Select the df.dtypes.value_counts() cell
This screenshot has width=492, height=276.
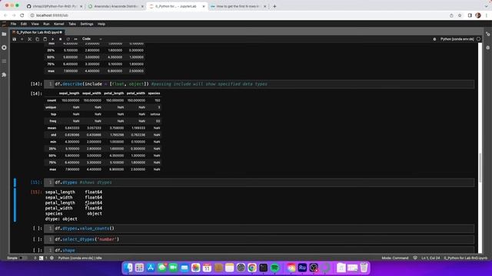(259, 228)
